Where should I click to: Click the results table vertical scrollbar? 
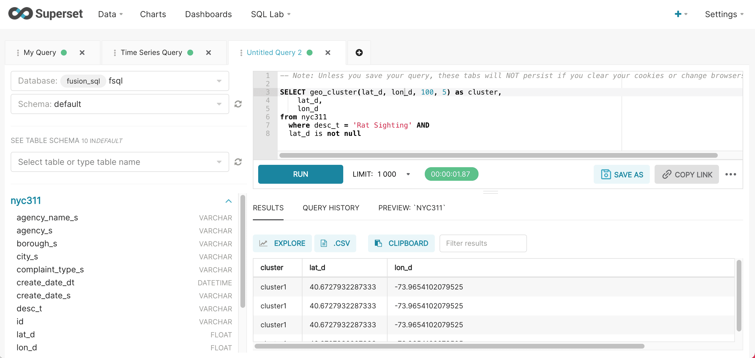[x=739, y=295]
